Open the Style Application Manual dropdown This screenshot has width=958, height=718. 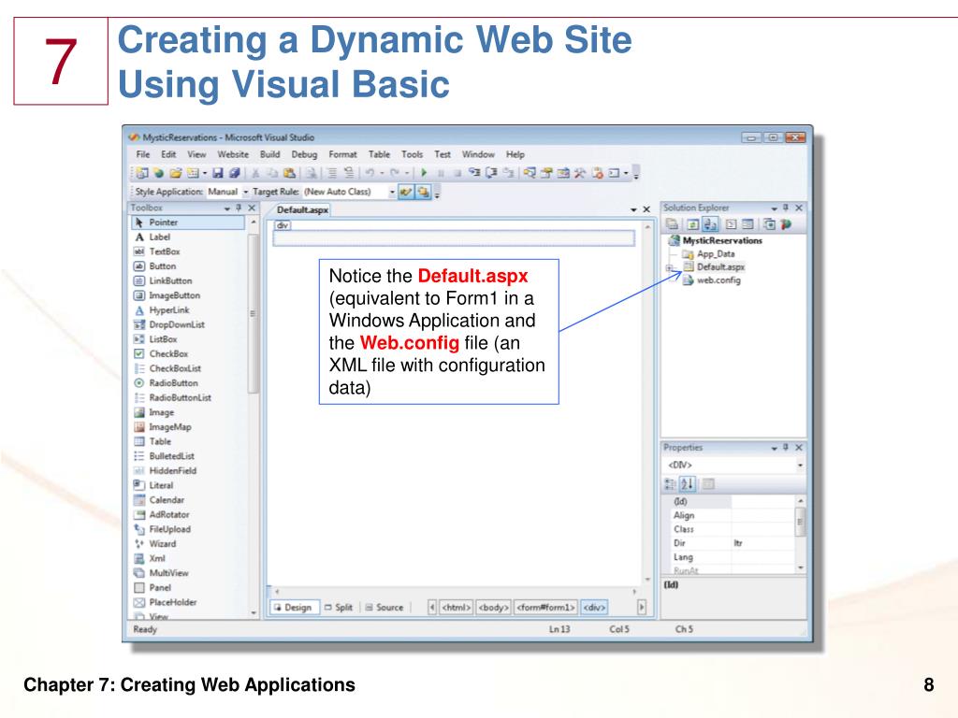[x=246, y=192]
